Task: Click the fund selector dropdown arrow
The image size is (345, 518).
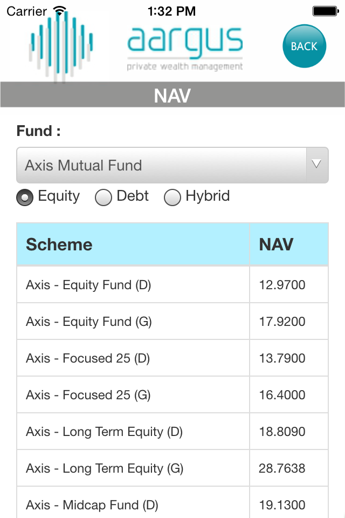Action: click(x=316, y=165)
